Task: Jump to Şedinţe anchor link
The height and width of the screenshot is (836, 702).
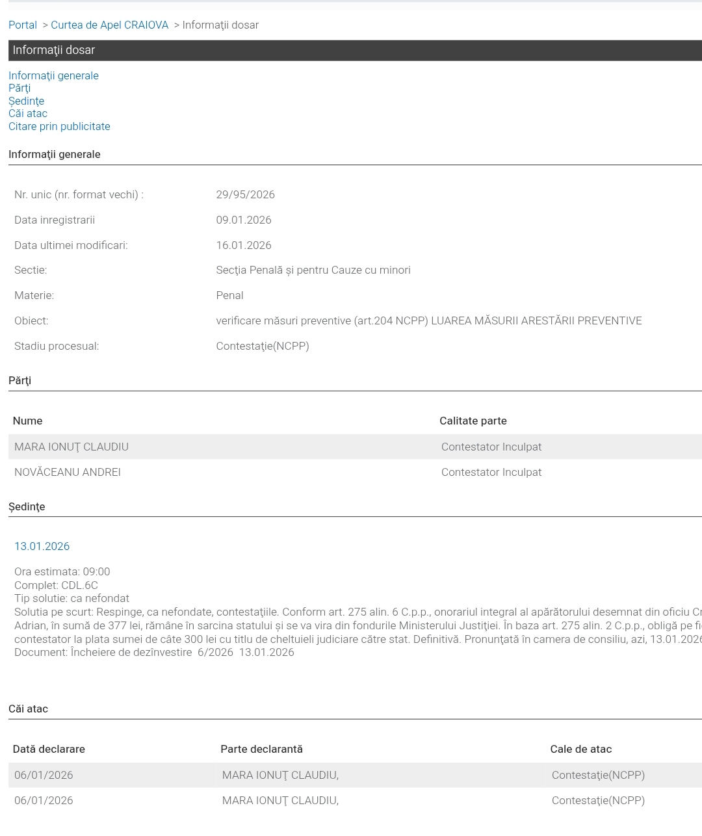Action: coord(26,101)
